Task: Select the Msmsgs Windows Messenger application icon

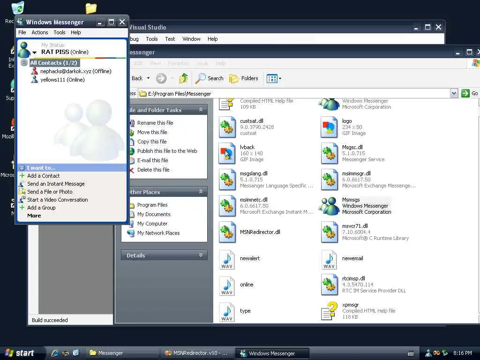Action: pos(330,206)
